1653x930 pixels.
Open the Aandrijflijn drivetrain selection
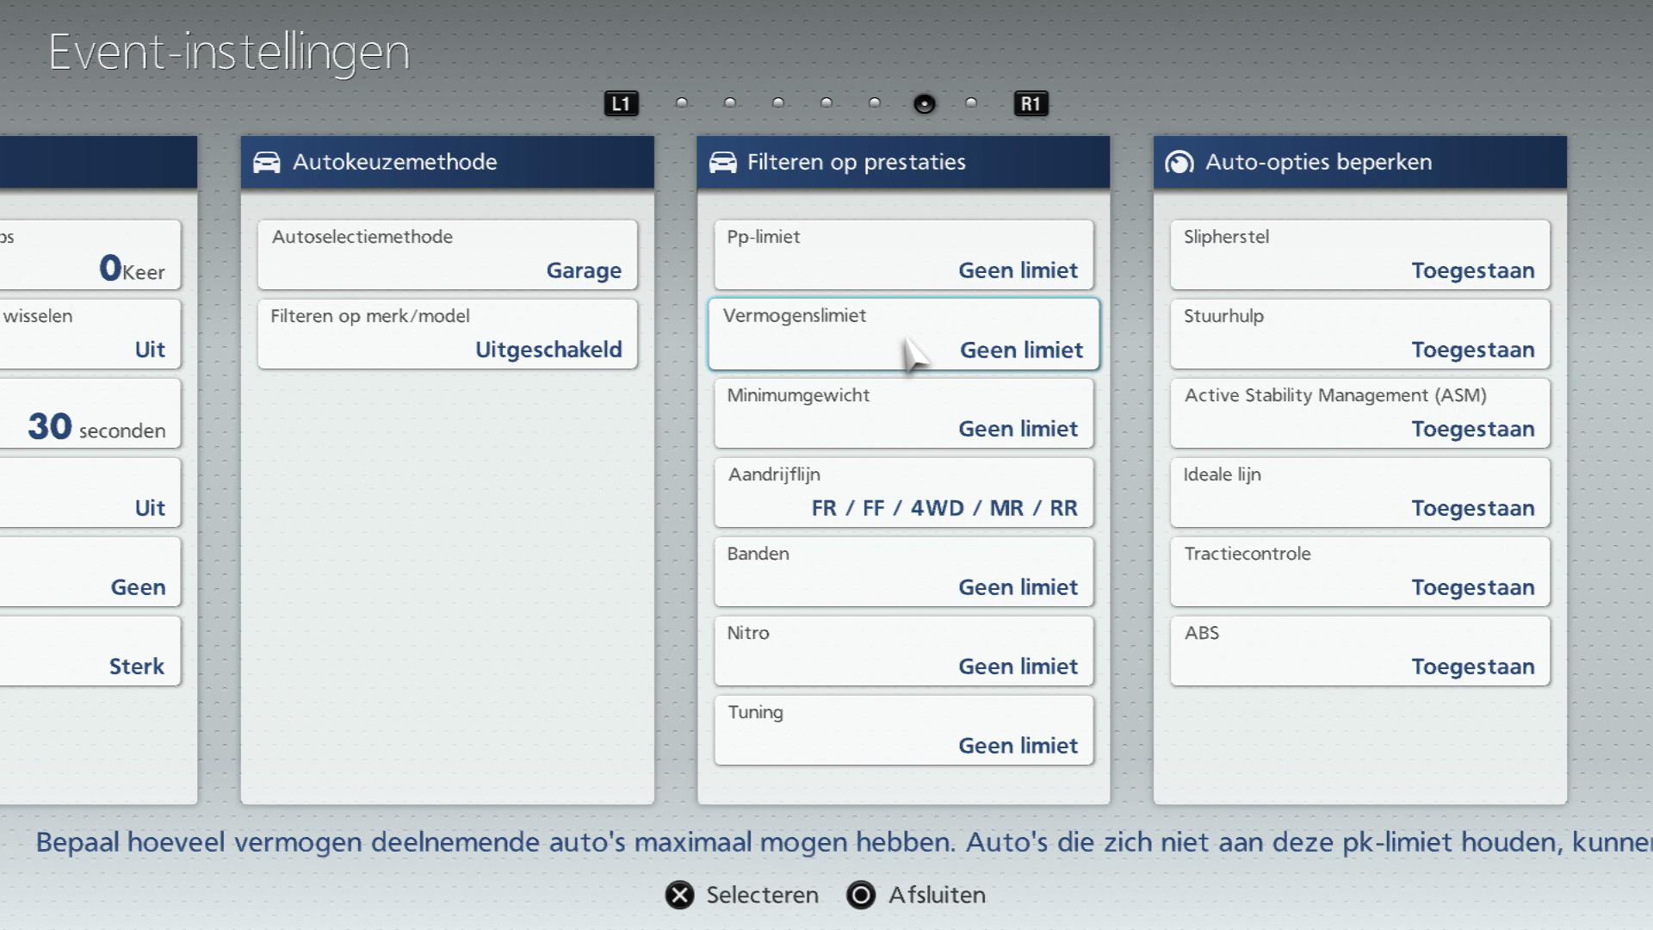coord(903,492)
